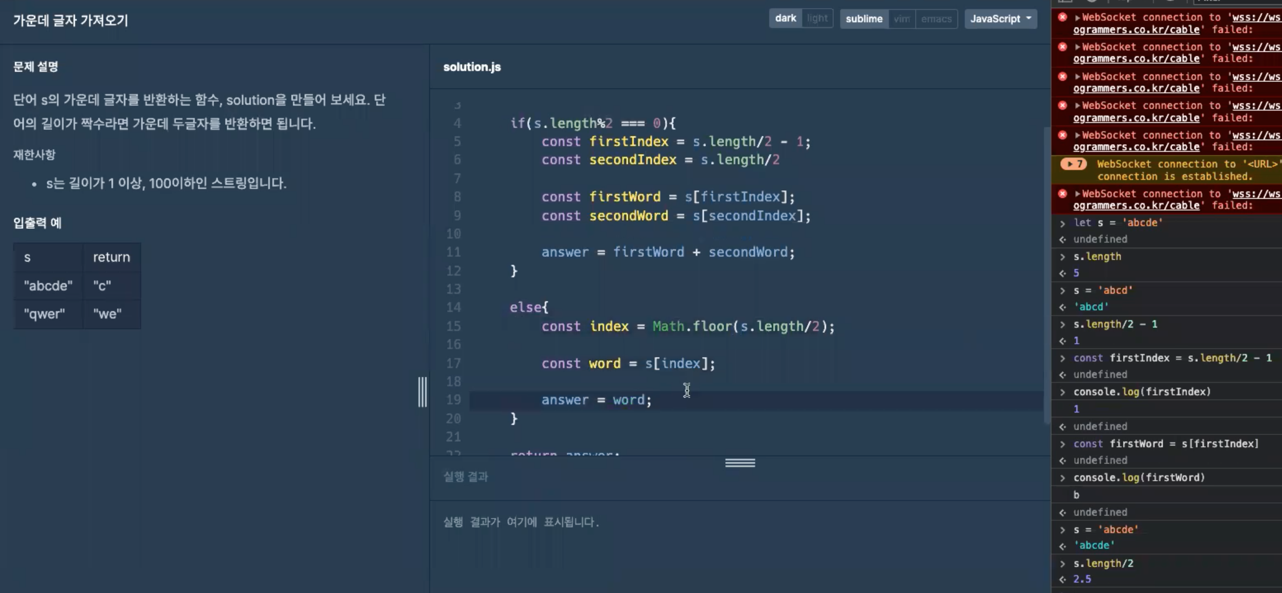Switch the editor theme to light
The width and height of the screenshot is (1282, 593).
tap(817, 18)
